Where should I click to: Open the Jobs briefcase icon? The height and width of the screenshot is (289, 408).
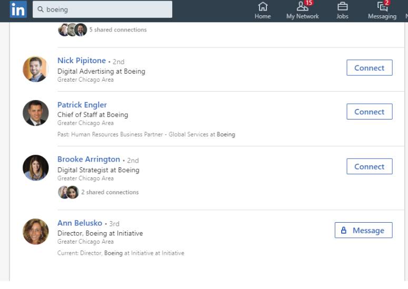(342, 6)
